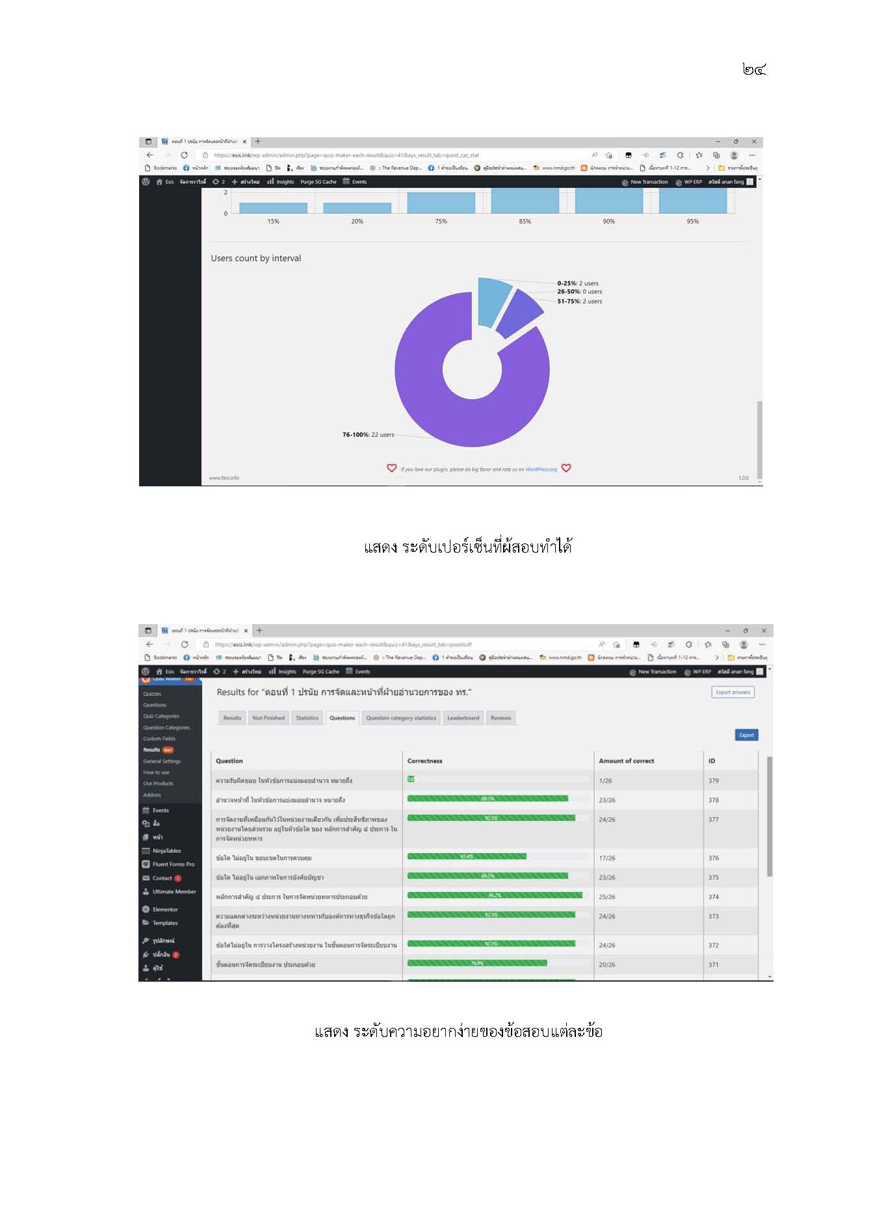Click the blue Export button
This screenshot has width=871, height=1232.
[747, 735]
